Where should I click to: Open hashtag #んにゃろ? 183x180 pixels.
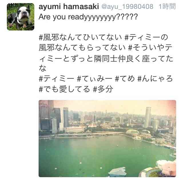tap(155, 79)
